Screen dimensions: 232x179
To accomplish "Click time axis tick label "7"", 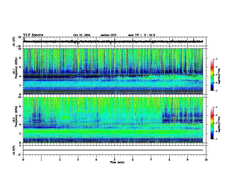I will [x=151, y=160].
